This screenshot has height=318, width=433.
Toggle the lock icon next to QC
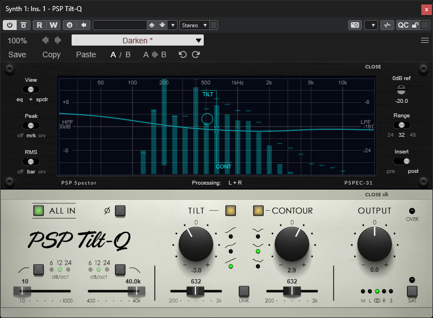tap(415, 25)
